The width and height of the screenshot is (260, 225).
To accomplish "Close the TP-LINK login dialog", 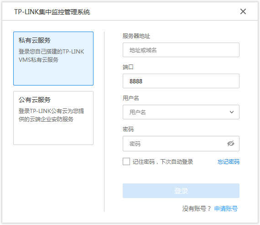I will 243,11.
